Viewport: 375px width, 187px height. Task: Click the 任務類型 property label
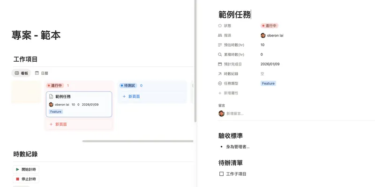pos(231,84)
